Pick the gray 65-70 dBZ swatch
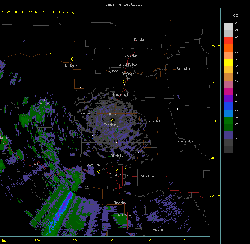The image size is (250, 244). click(x=228, y=33)
